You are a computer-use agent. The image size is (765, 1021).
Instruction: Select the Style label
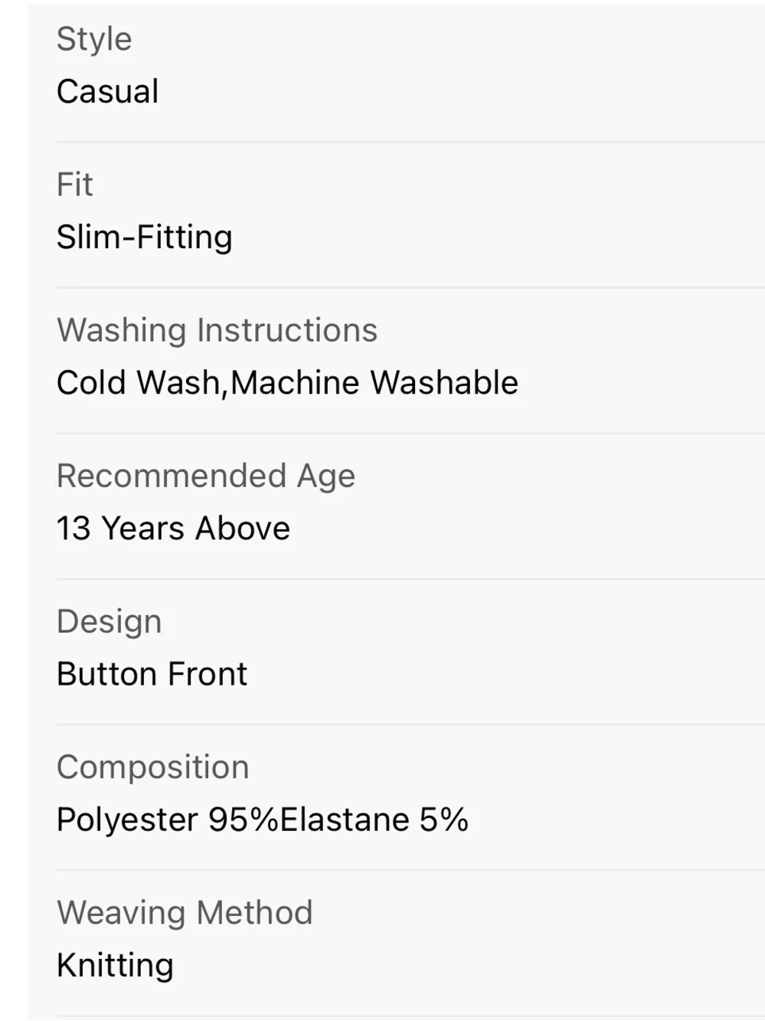pos(94,40)
